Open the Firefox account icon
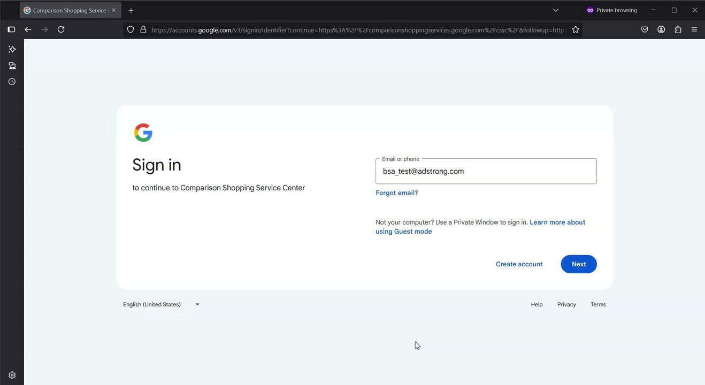The height and width of the screenshot is (385, 705). point(661,30)
